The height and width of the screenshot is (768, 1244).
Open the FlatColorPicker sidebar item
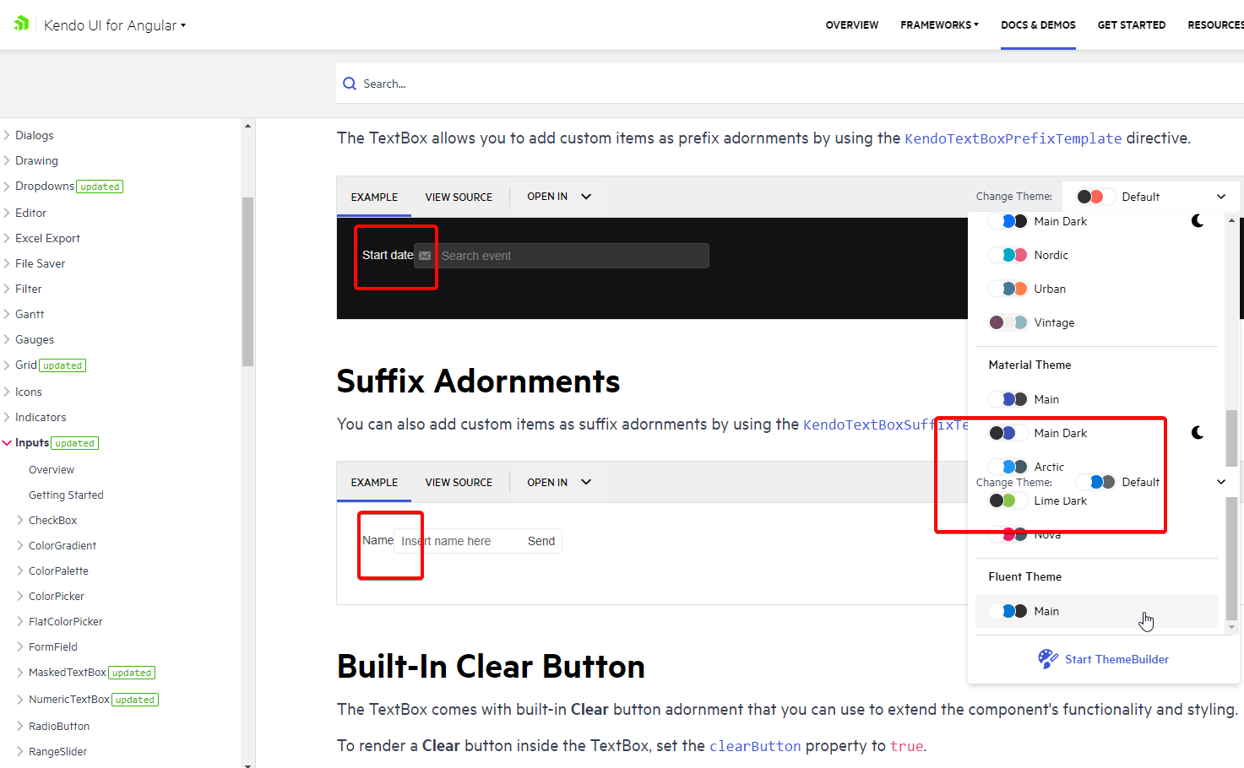tap(66, 622)
